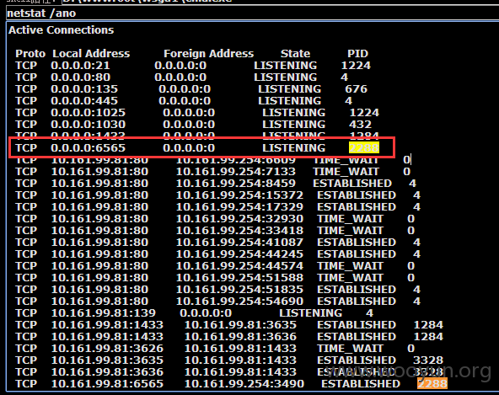Select foreign address 10.161.99.254:17329
Screen dimensions: 499x395
click(239, 206)
